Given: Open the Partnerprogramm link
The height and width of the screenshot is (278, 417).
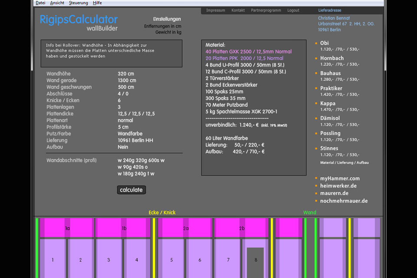Looking at the screenshot, I should click(266, 10).
